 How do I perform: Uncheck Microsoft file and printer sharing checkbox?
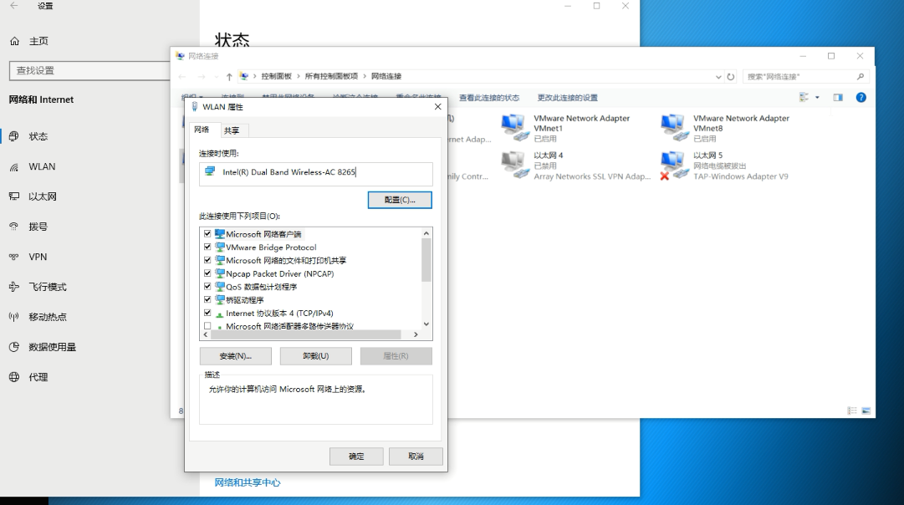[207, 260]
